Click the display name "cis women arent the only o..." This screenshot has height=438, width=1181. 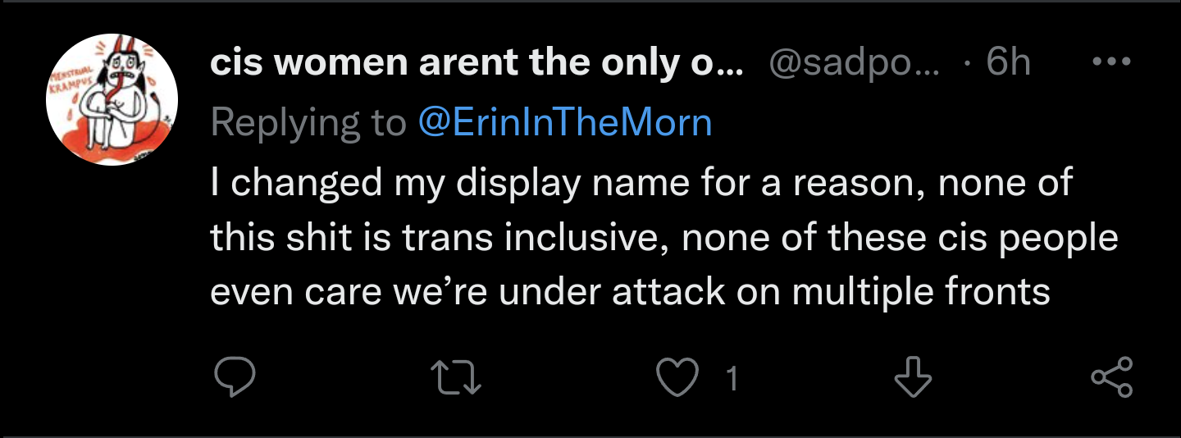(477, 63)
